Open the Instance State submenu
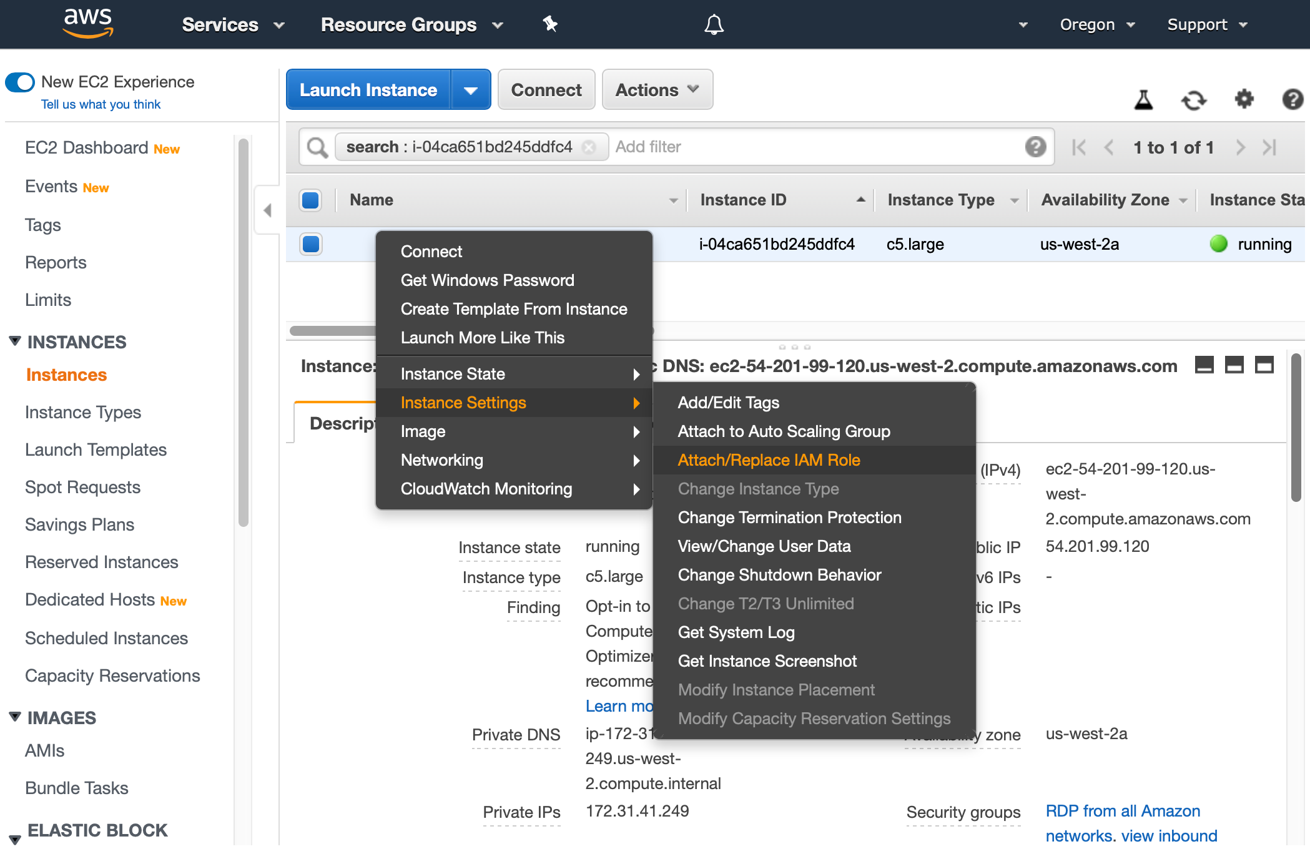Screen dimensions: 1310x854 point(453,373)
